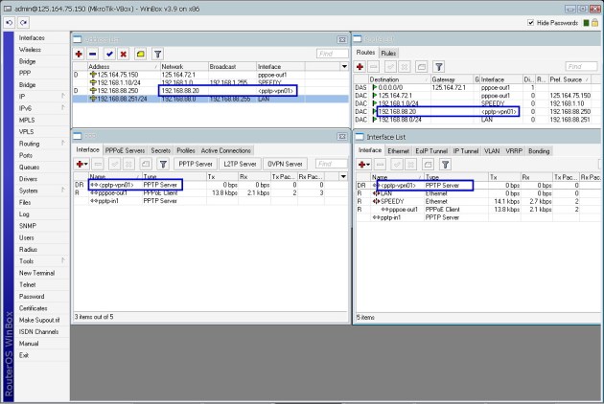Expand the System submenu in the sidebar
Image resolution: width=604 pixels, height=404 pixels.
[x=40, y=191]
